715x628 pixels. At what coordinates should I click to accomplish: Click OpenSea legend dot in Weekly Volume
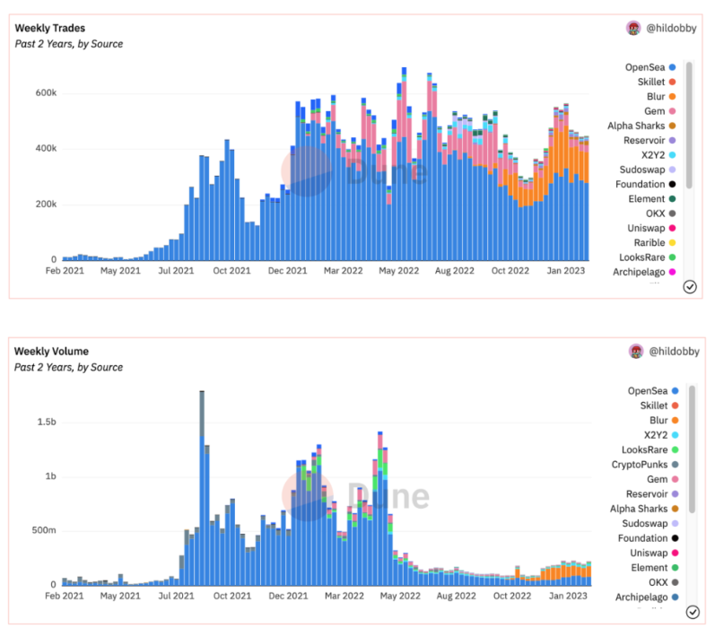(x=675, y=391)
